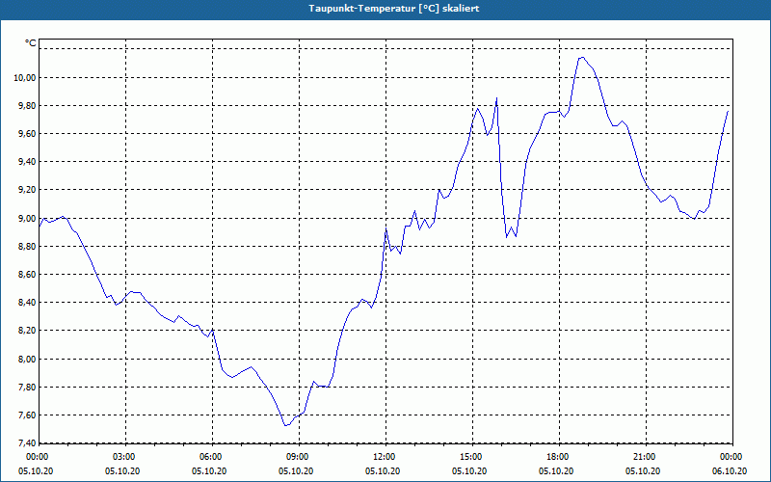This screenshot has width=771, height=482.
Task: Select the 15:00 time label
Action: pos(472,457)
